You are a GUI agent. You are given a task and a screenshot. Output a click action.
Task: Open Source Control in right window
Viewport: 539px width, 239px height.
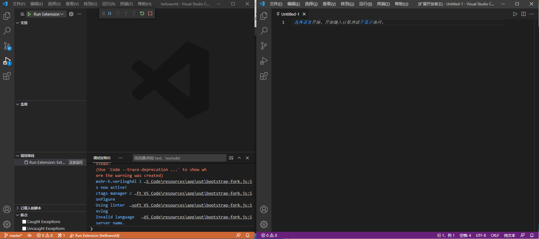coord(264,46)
